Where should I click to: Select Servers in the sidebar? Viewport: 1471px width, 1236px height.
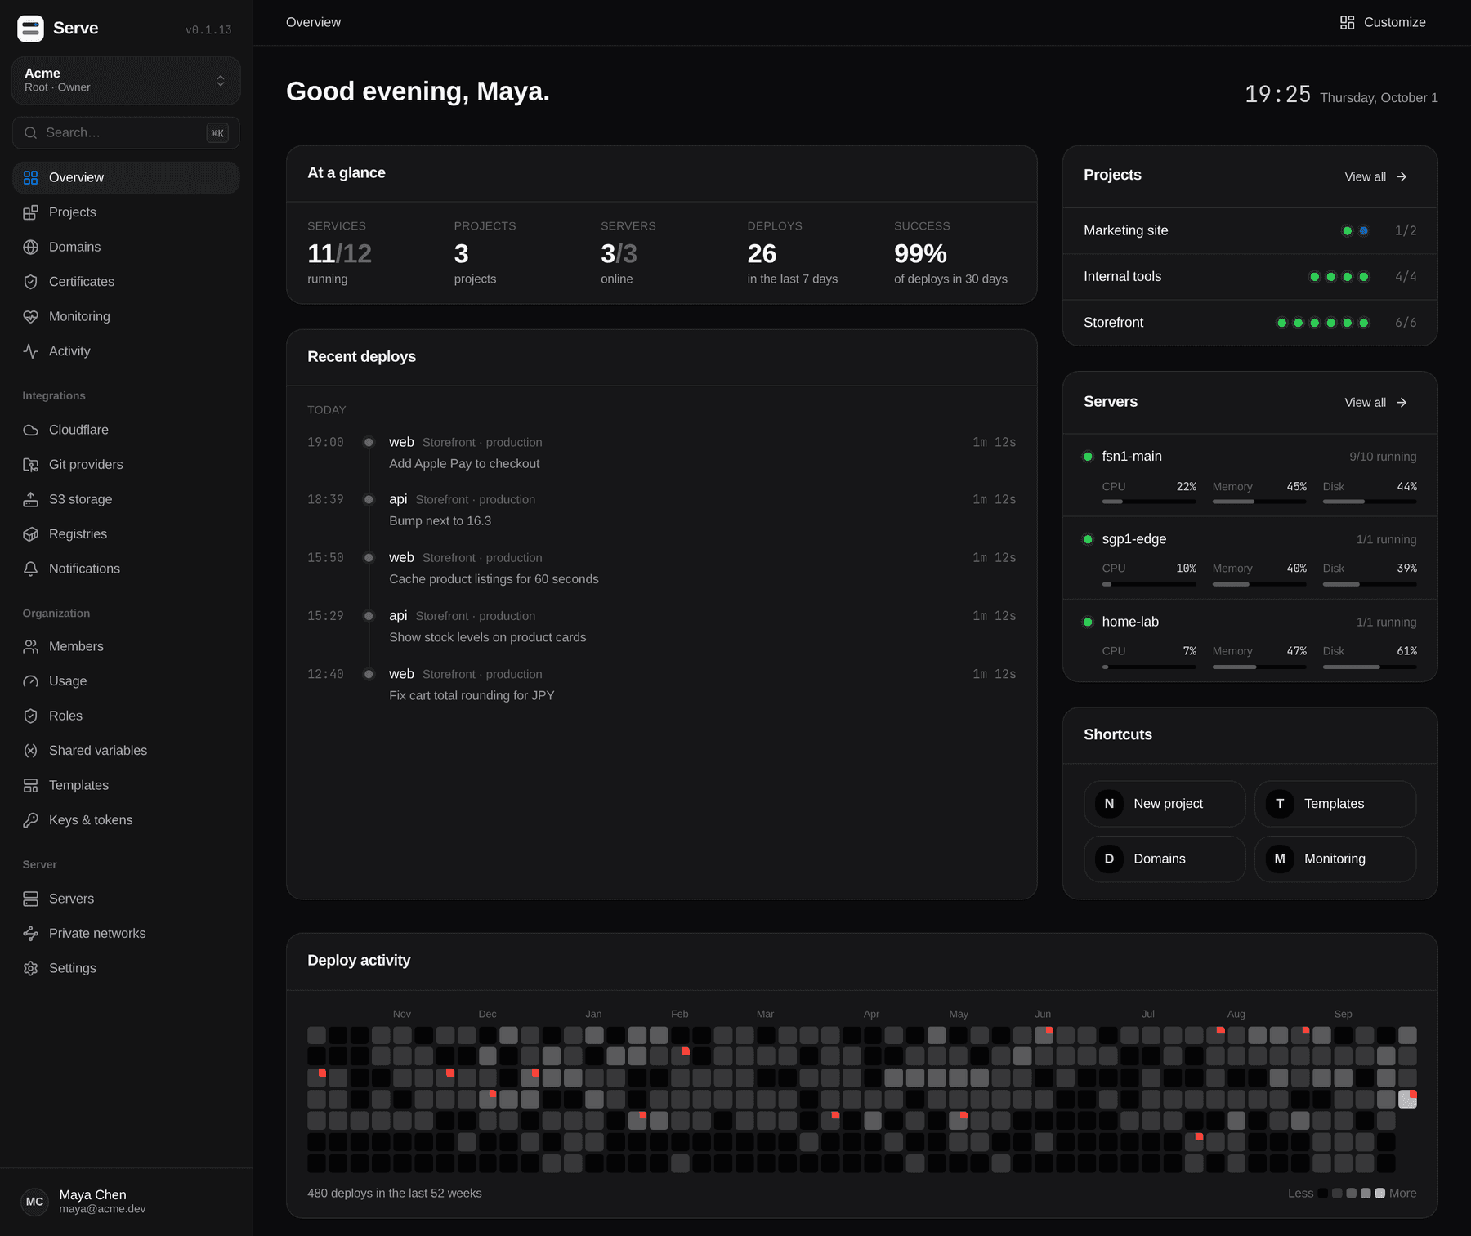click(x=126, y=899)
